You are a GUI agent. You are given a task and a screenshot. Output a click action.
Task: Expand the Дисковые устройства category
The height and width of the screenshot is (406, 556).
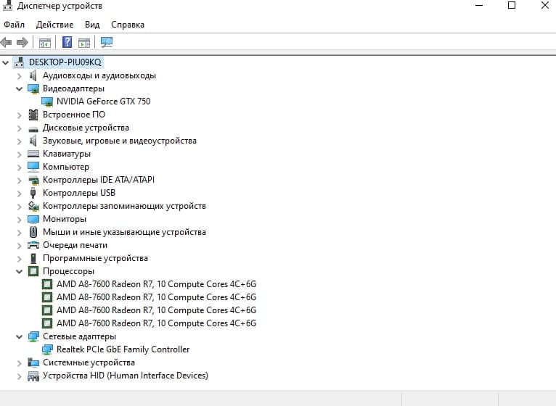[x=19, y=128]
